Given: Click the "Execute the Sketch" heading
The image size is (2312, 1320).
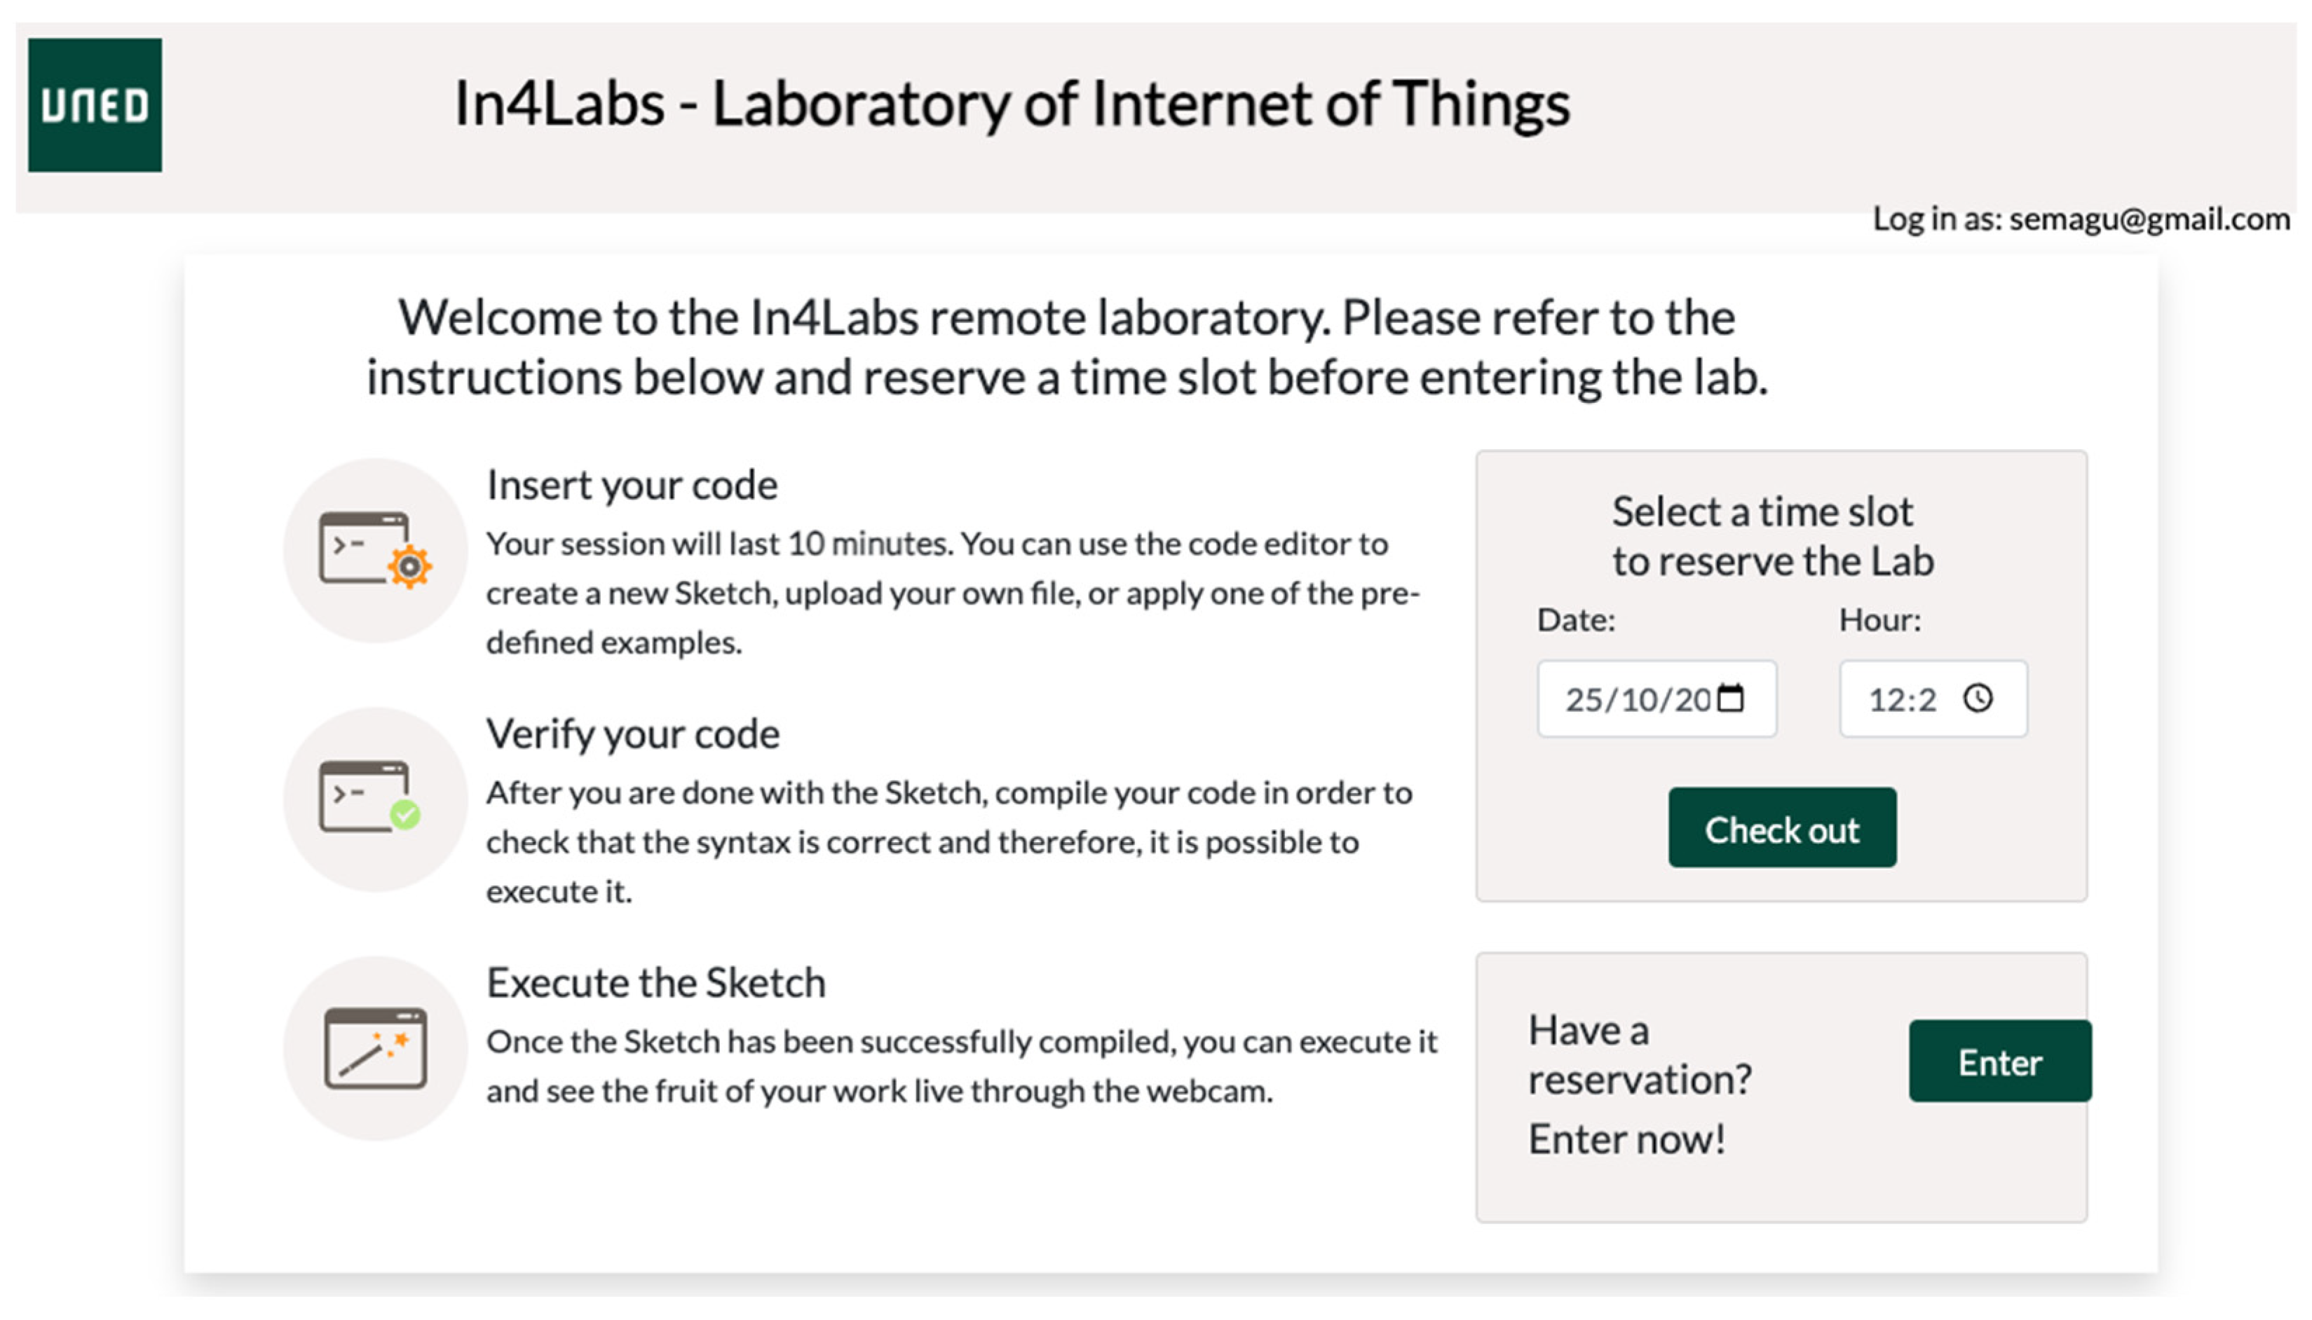Looking at the screenshot, I should tap(655, 983).
